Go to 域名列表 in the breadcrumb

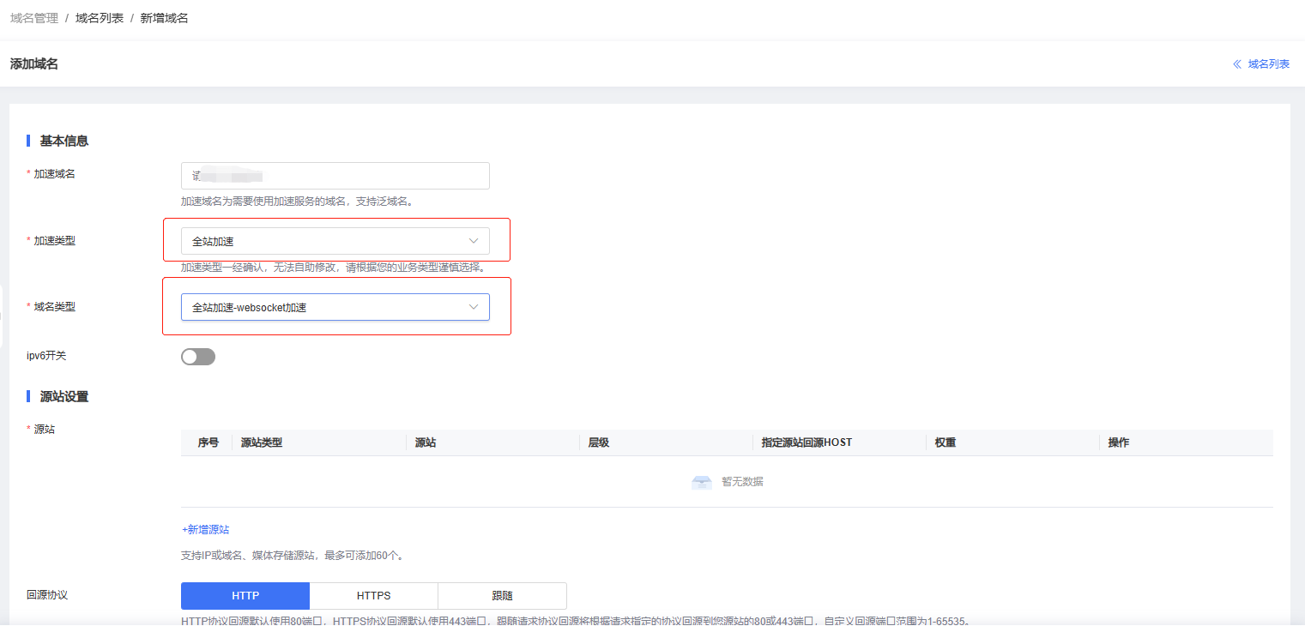click(x=100, y=18)
